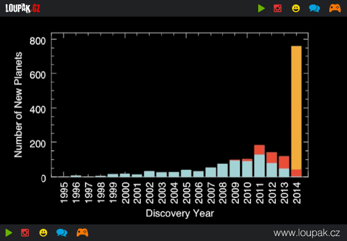Open the www.loupak.cz link
Image resolution: width=347 pixels, height=241 pixels.
(306, 233)
